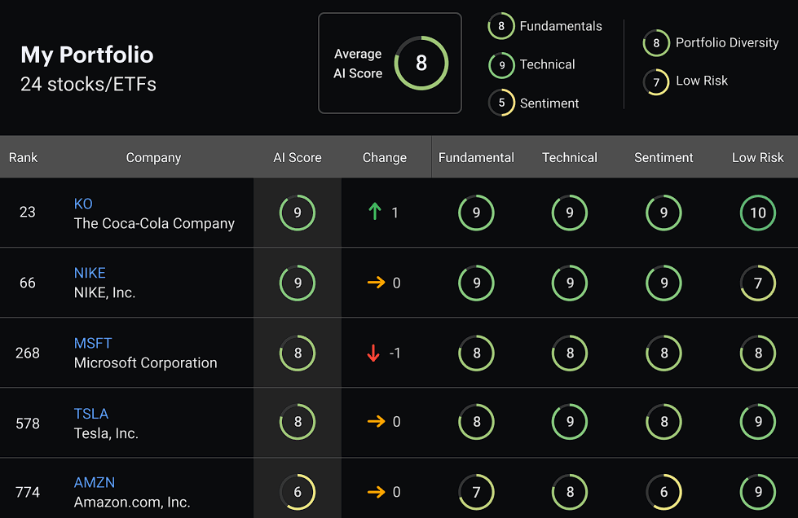Click Coca-Cola's Technical 9 ring

pyautogui.click(x=570, y=213)
